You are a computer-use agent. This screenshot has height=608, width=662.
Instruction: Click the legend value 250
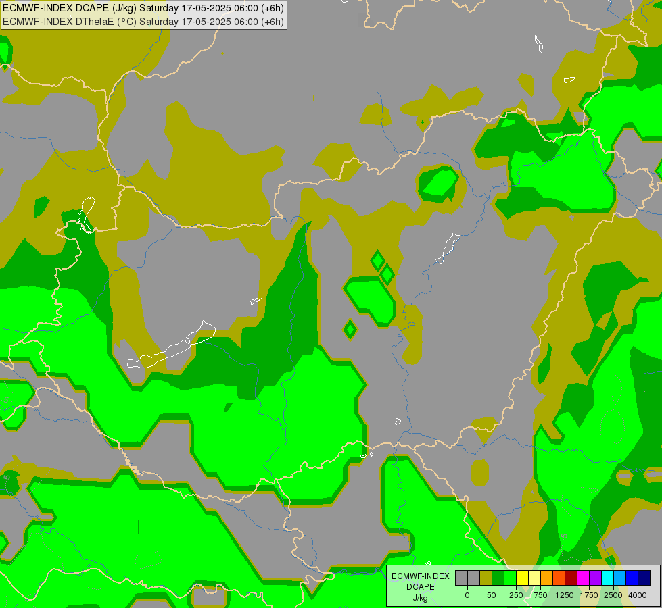[516, 595]
